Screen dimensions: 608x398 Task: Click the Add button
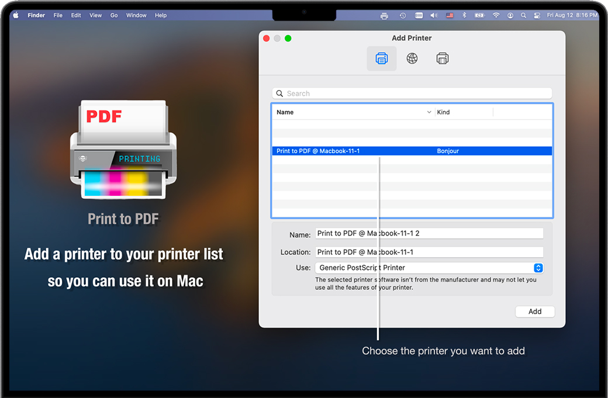534,312
